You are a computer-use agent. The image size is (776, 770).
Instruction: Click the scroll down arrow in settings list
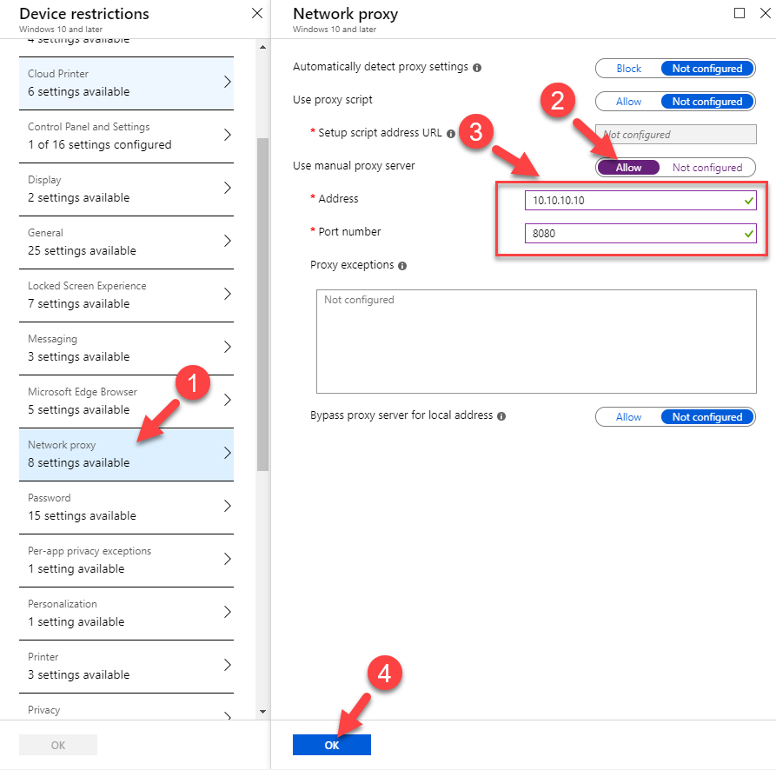(x=262, y=712)
